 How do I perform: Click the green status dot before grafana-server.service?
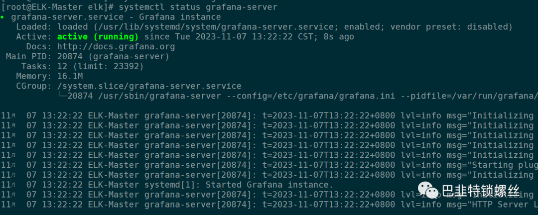2,17
